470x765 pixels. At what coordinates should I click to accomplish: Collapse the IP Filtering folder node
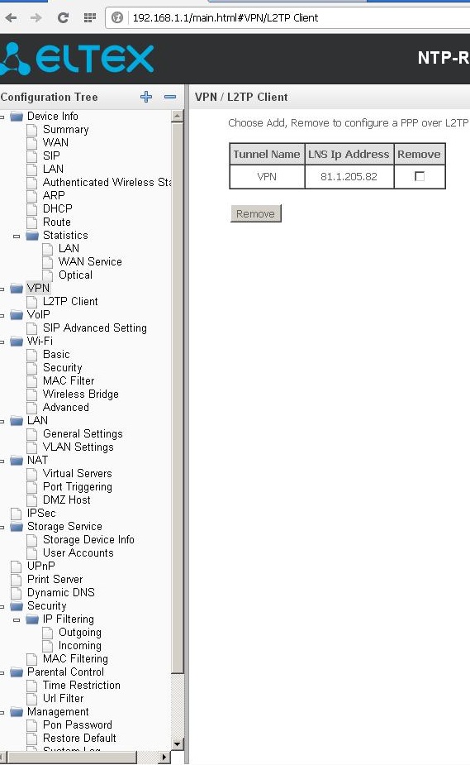[17, 620]
